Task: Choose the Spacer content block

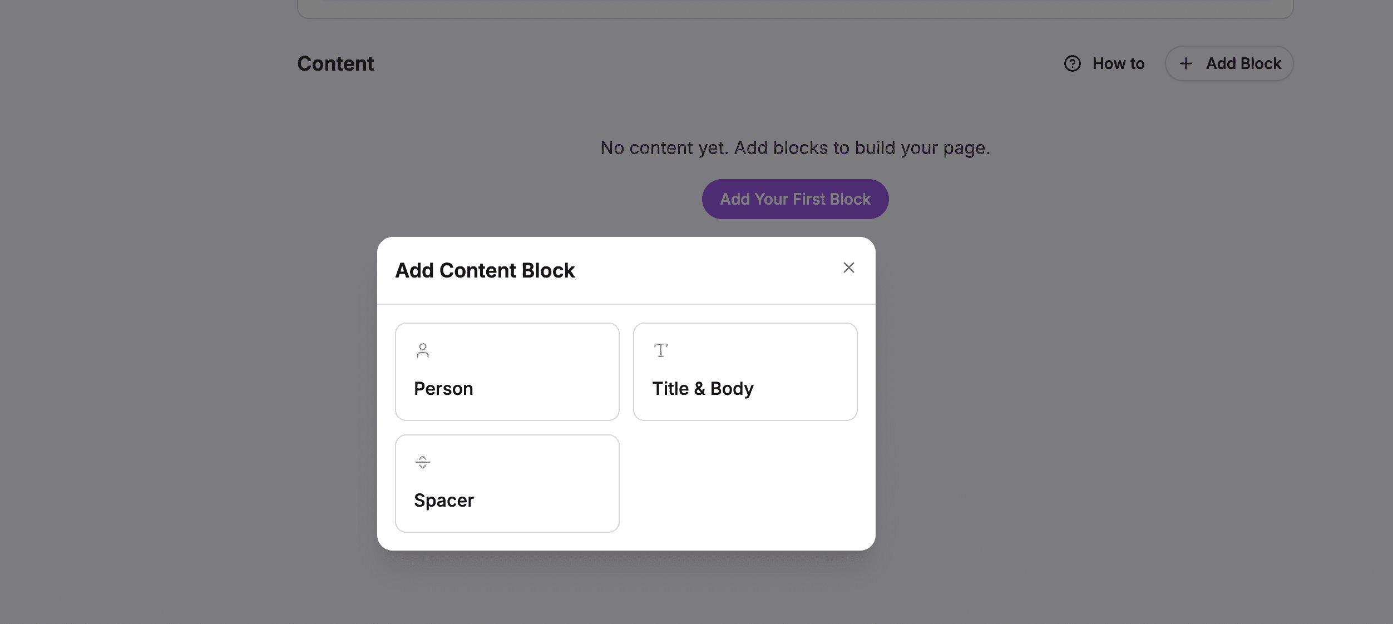Action: 507,483
